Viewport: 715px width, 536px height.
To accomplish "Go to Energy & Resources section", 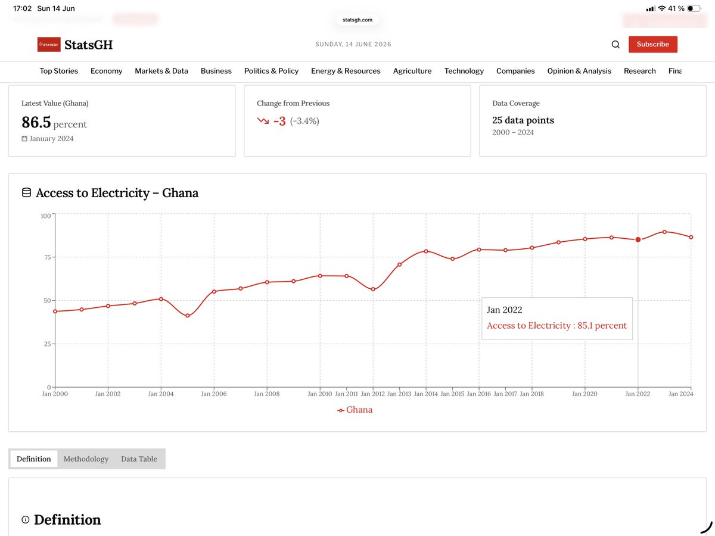I will [346, 71].
